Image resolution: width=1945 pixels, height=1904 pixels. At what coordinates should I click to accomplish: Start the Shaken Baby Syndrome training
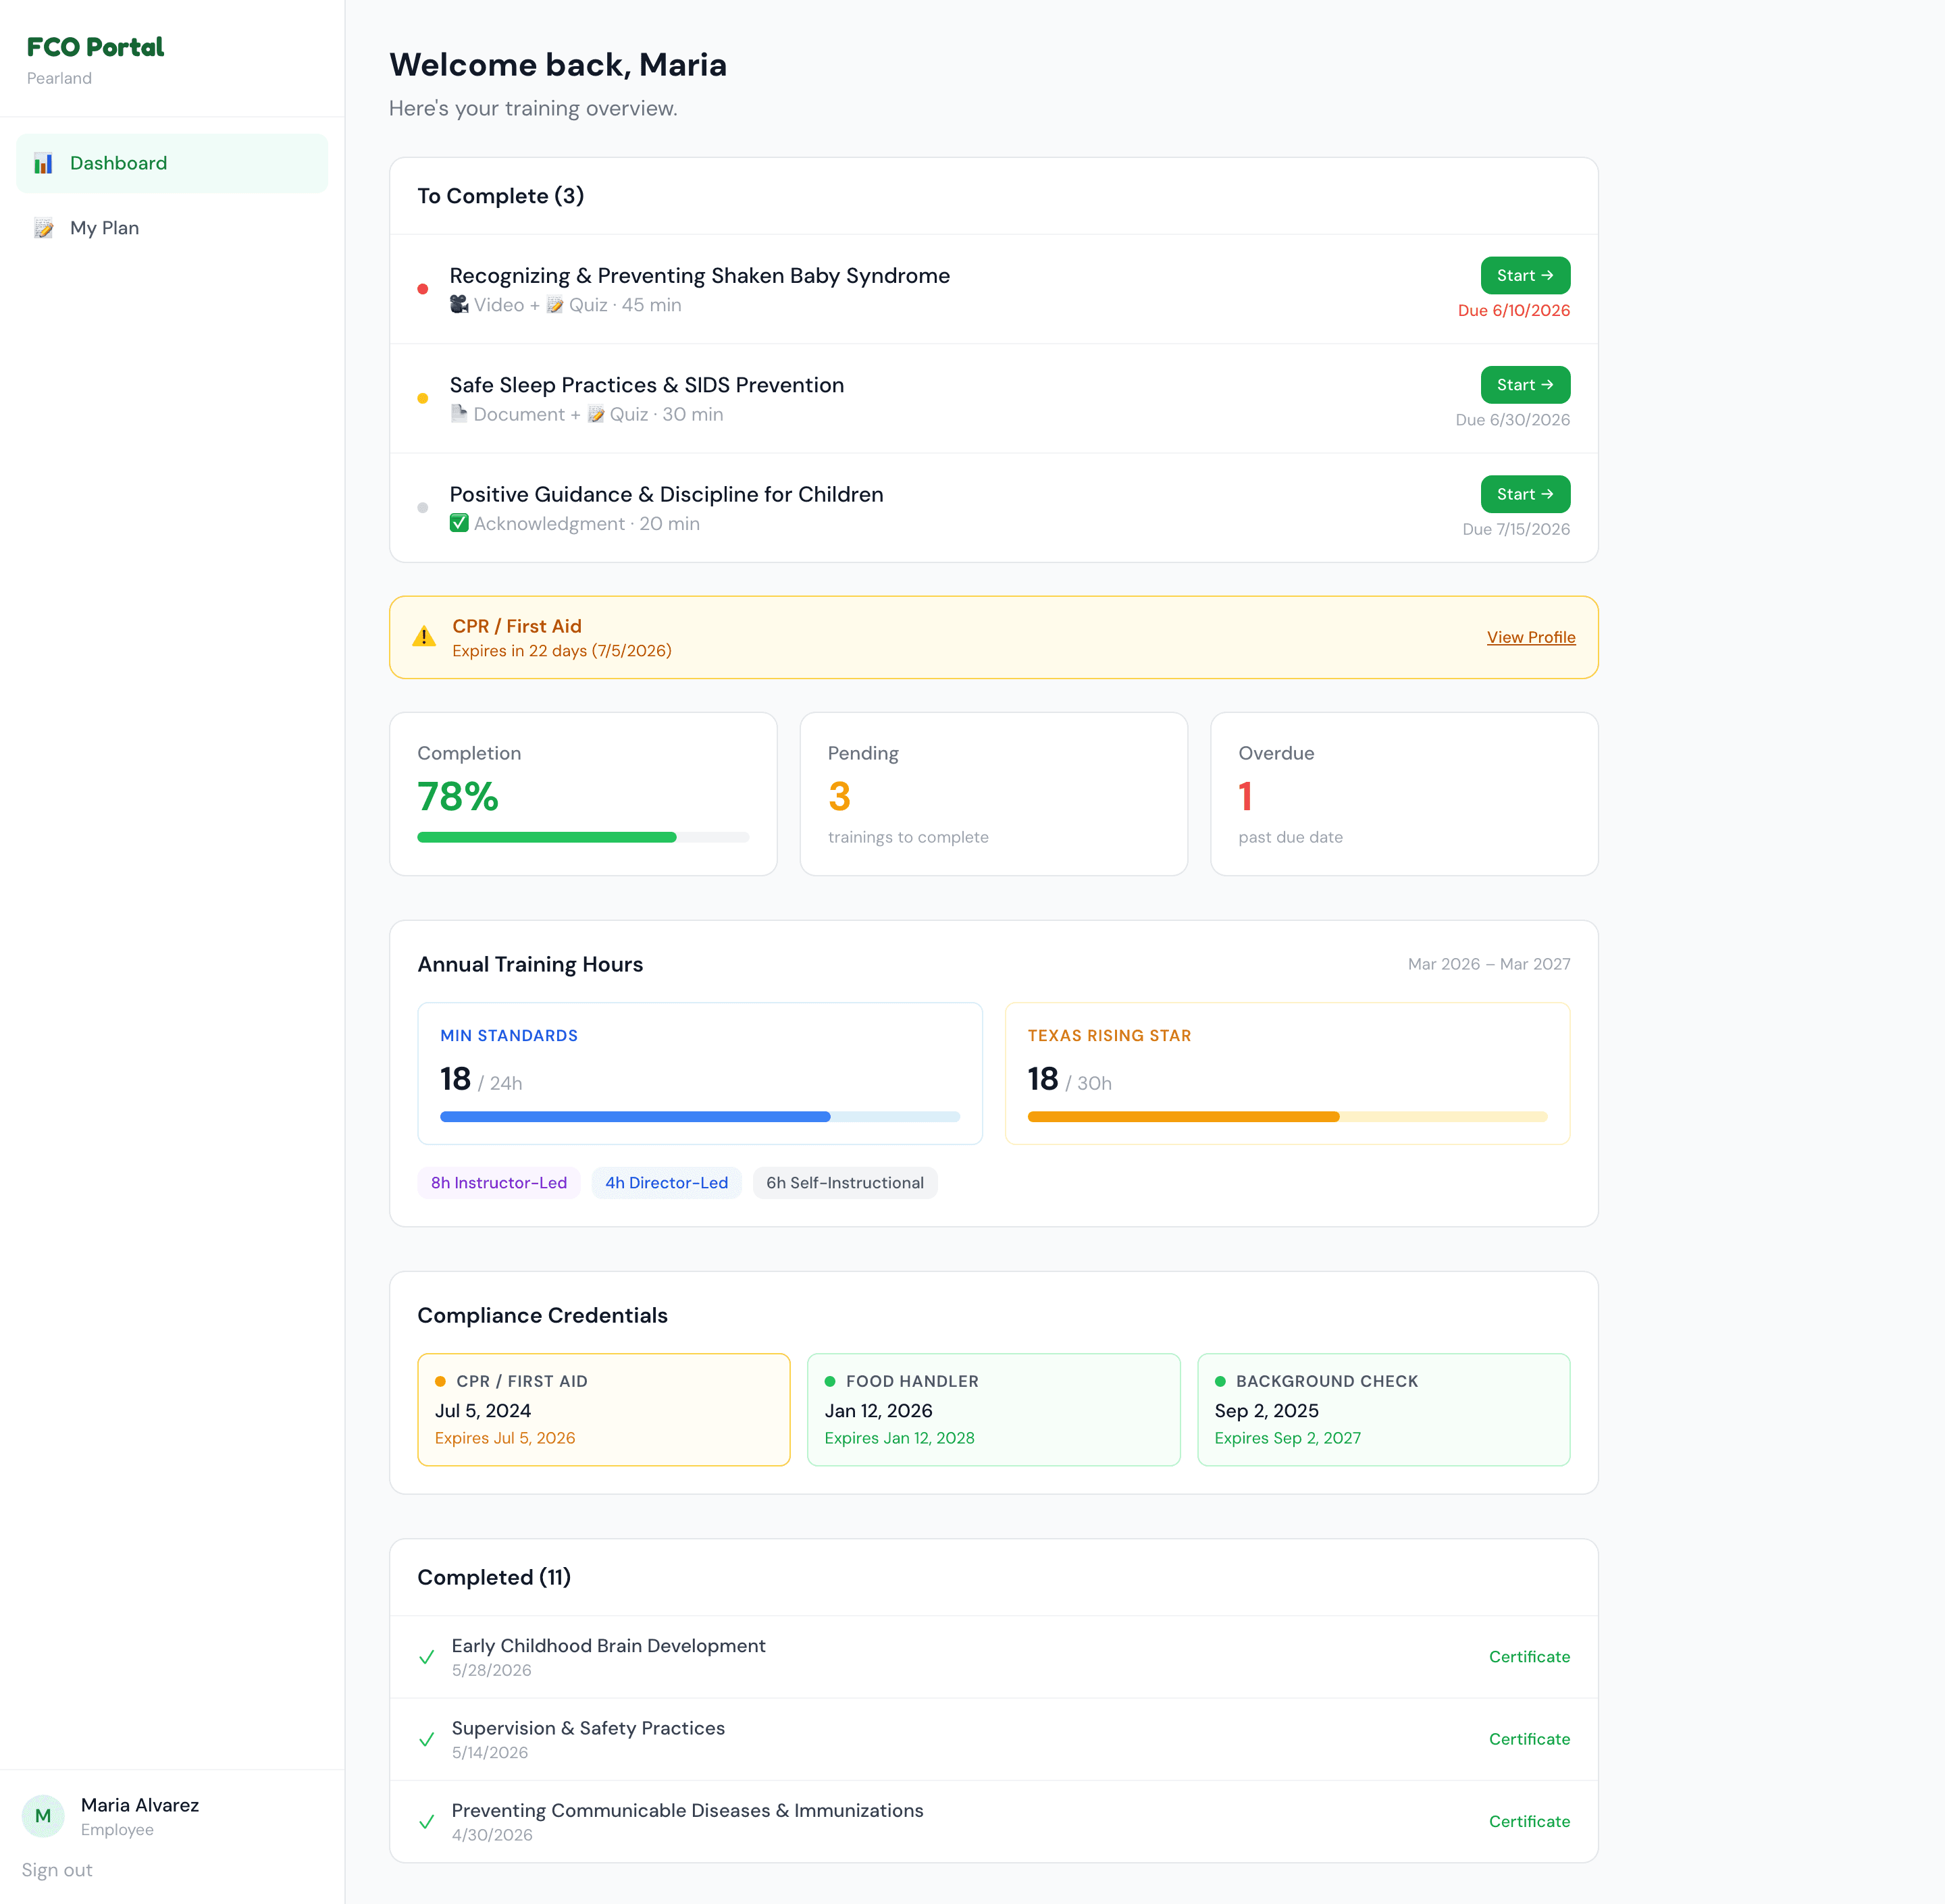(x=1525, y=275)
